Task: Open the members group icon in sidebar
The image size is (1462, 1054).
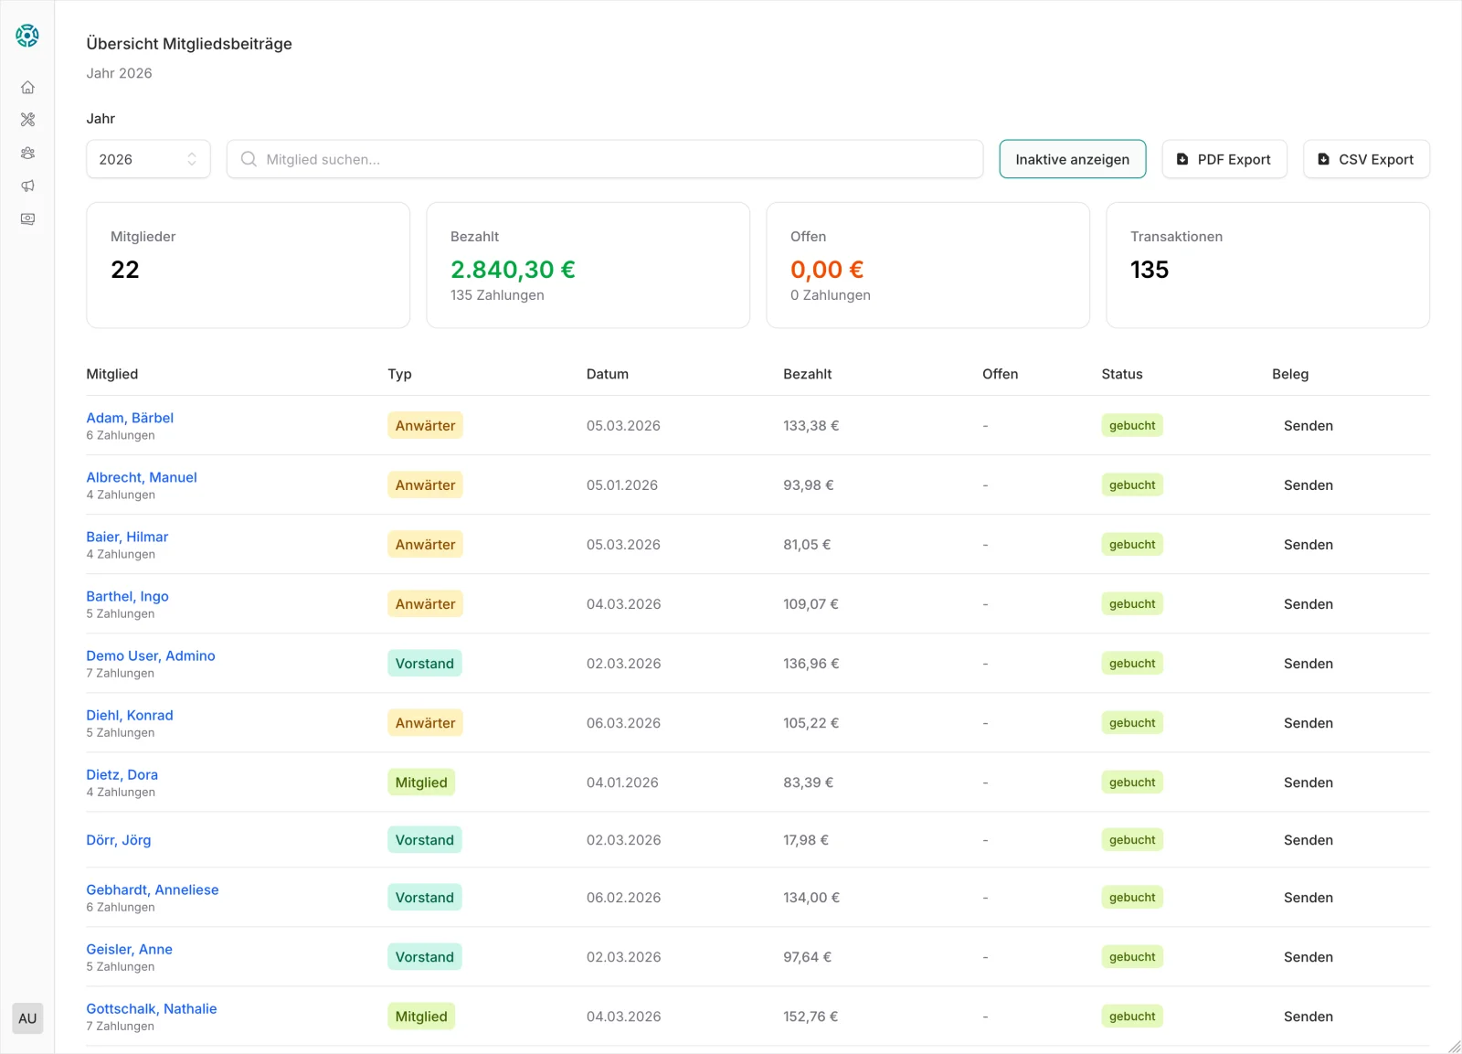Action: [x=27, y=153]
